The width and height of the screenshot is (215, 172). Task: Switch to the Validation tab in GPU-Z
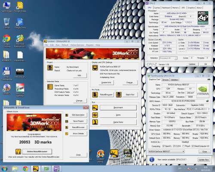coord(175,80)
